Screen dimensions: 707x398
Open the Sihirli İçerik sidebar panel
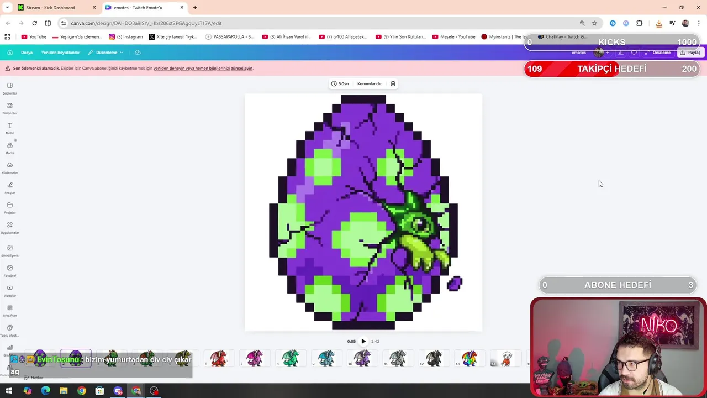(9, 251)
